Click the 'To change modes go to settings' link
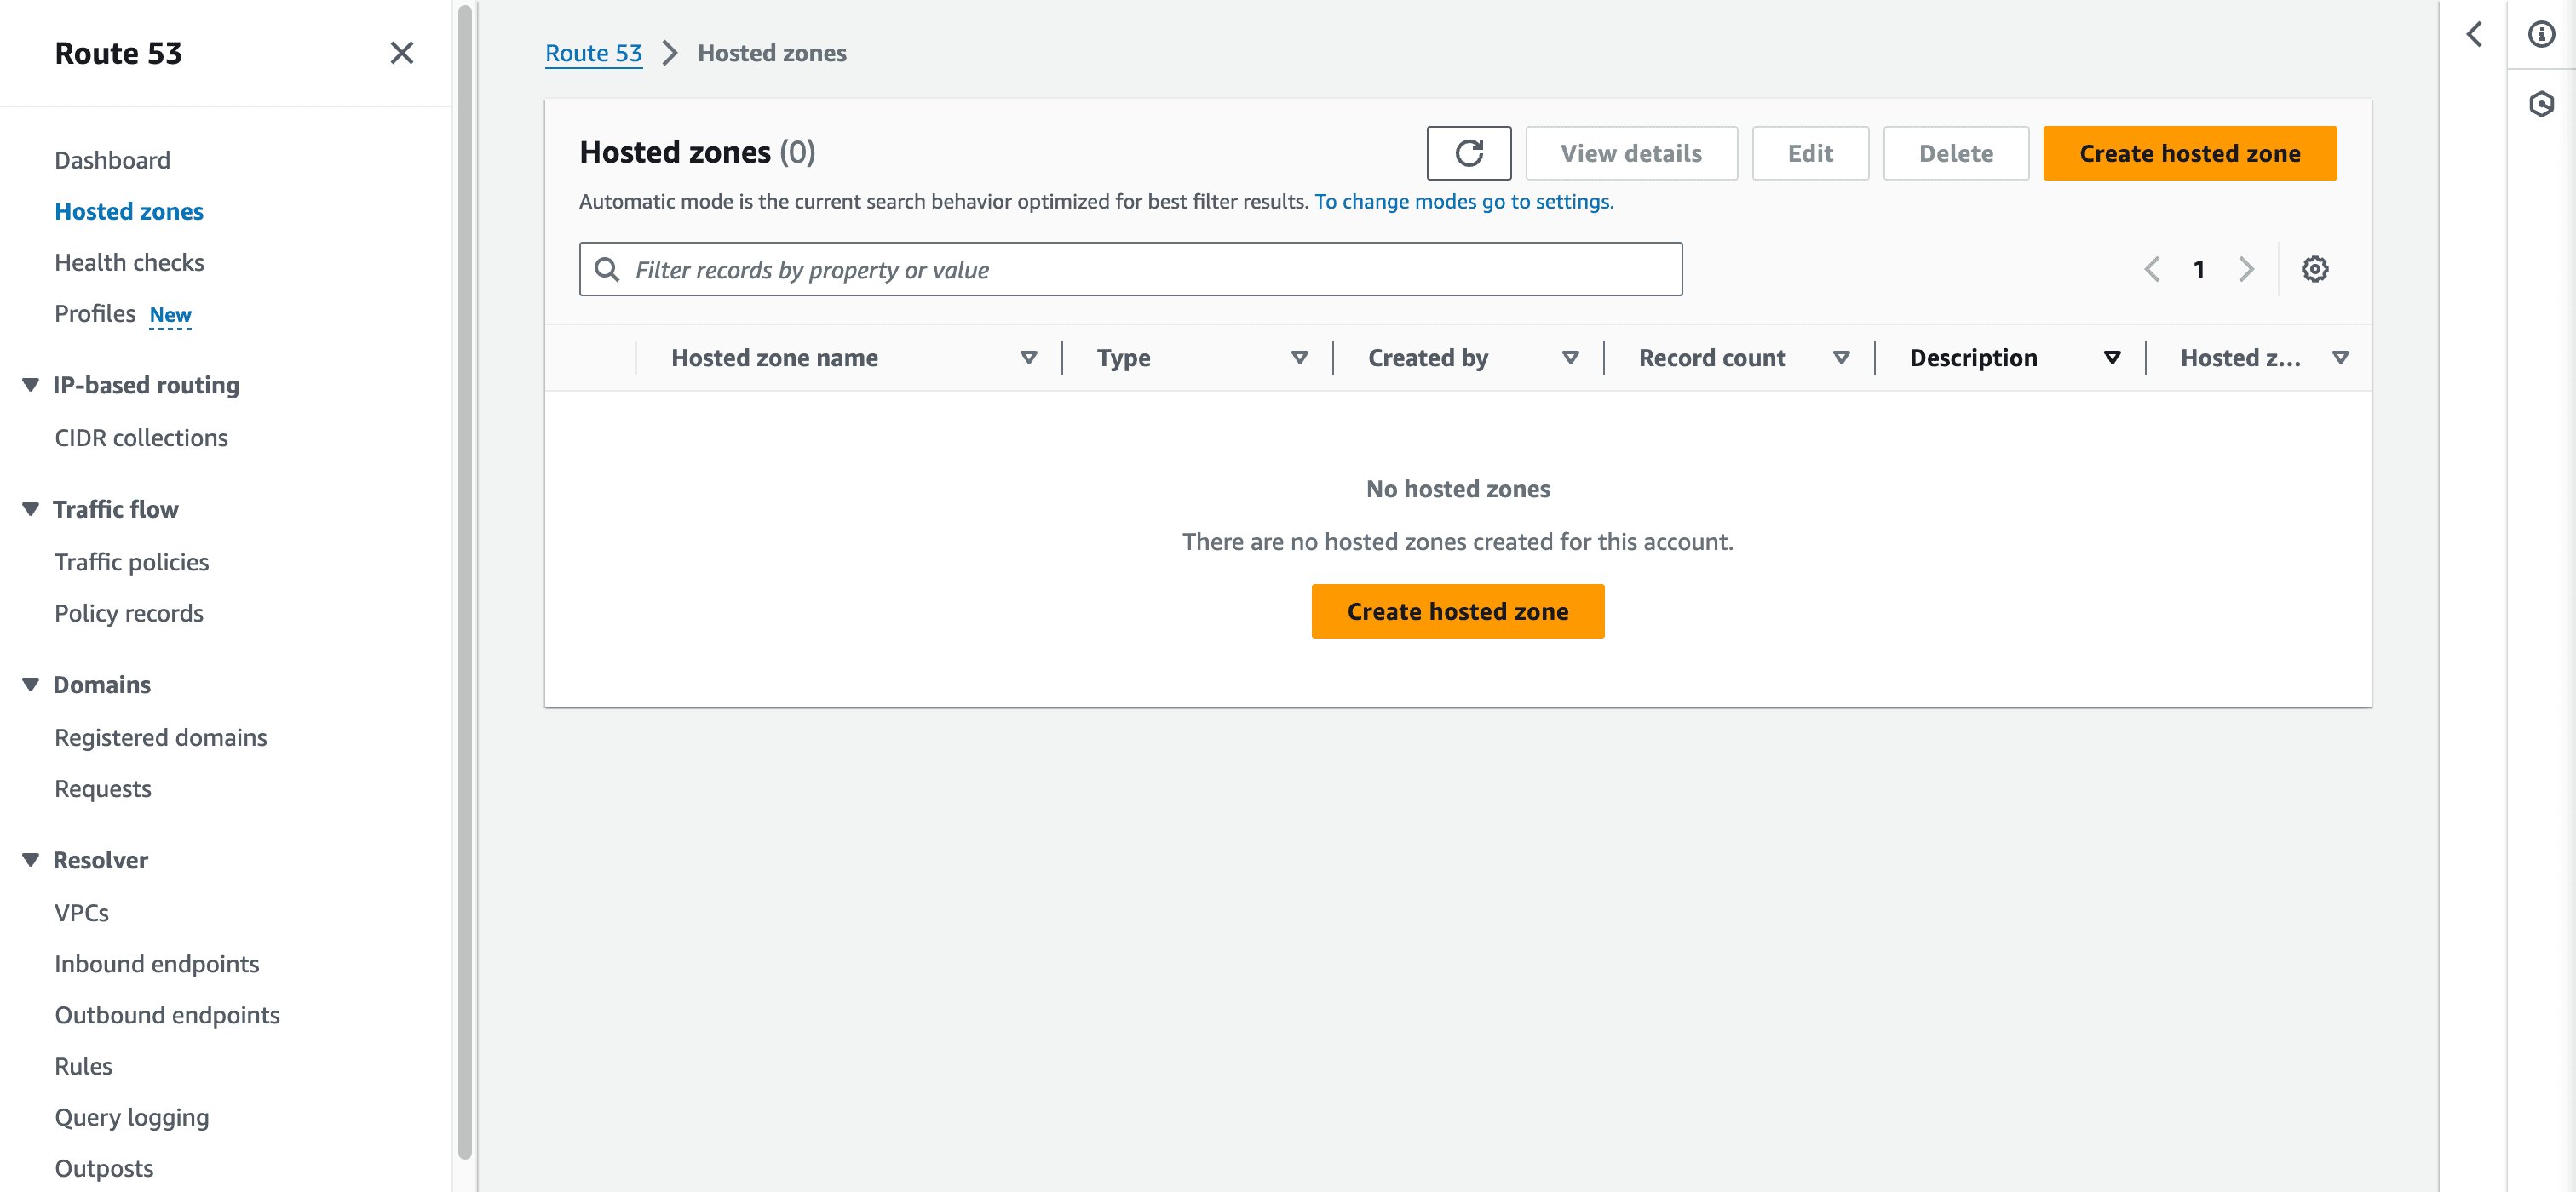This screenshot has height=1192, width=2576. (1463, 201)
